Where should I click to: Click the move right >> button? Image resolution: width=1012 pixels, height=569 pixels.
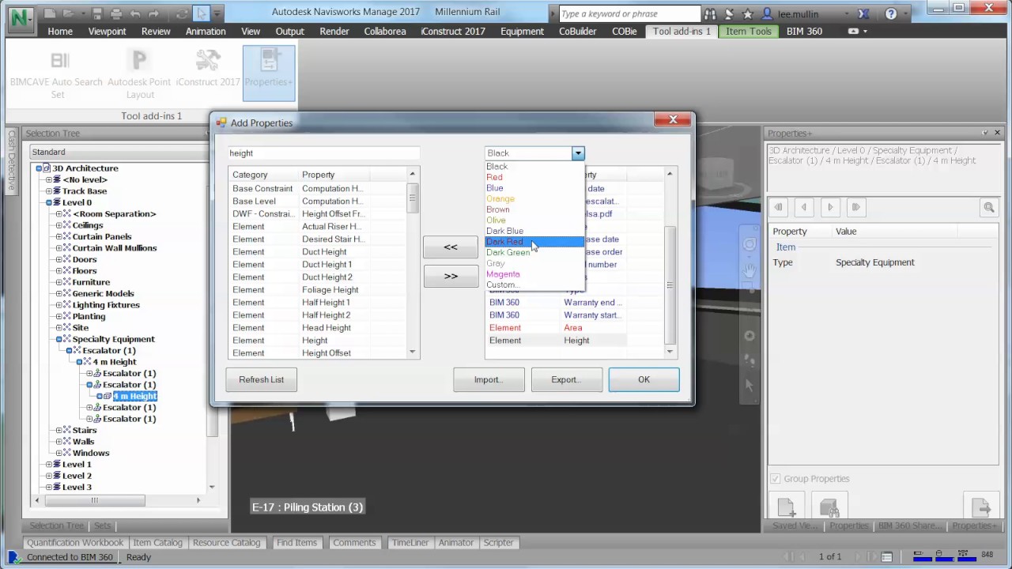click(451, 276)
